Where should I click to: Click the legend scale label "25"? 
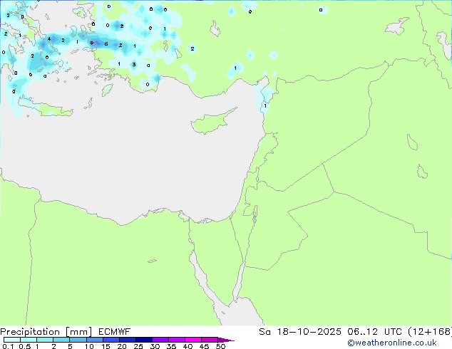click(138, 346)
